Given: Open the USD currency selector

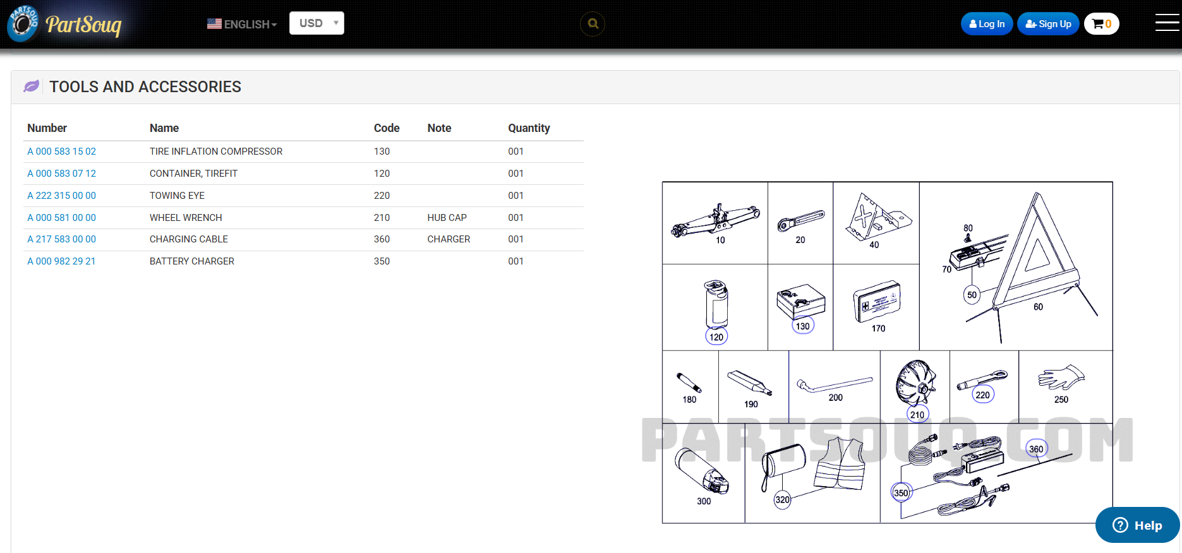Looking at the screenshot, I should (317, 23).
